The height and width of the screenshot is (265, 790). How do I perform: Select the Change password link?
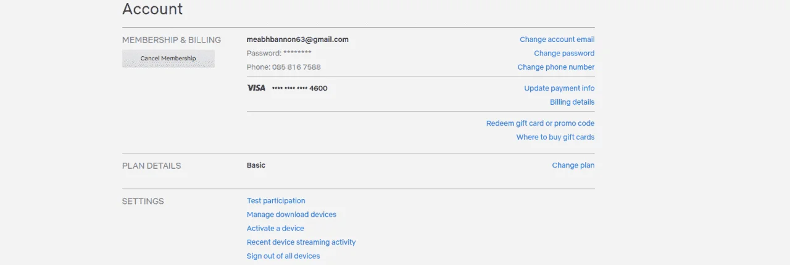pos(564,54)
